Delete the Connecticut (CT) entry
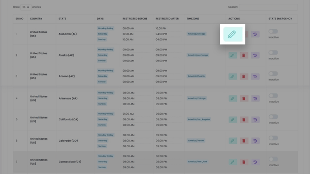Viewport: 310px width, 174px height. pyautogui.click(x=244, y=162)
